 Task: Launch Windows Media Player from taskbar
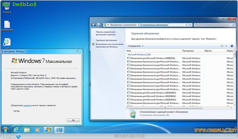37,130
